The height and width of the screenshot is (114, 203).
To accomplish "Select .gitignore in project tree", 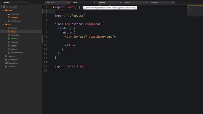I will [x=12, y=56].
